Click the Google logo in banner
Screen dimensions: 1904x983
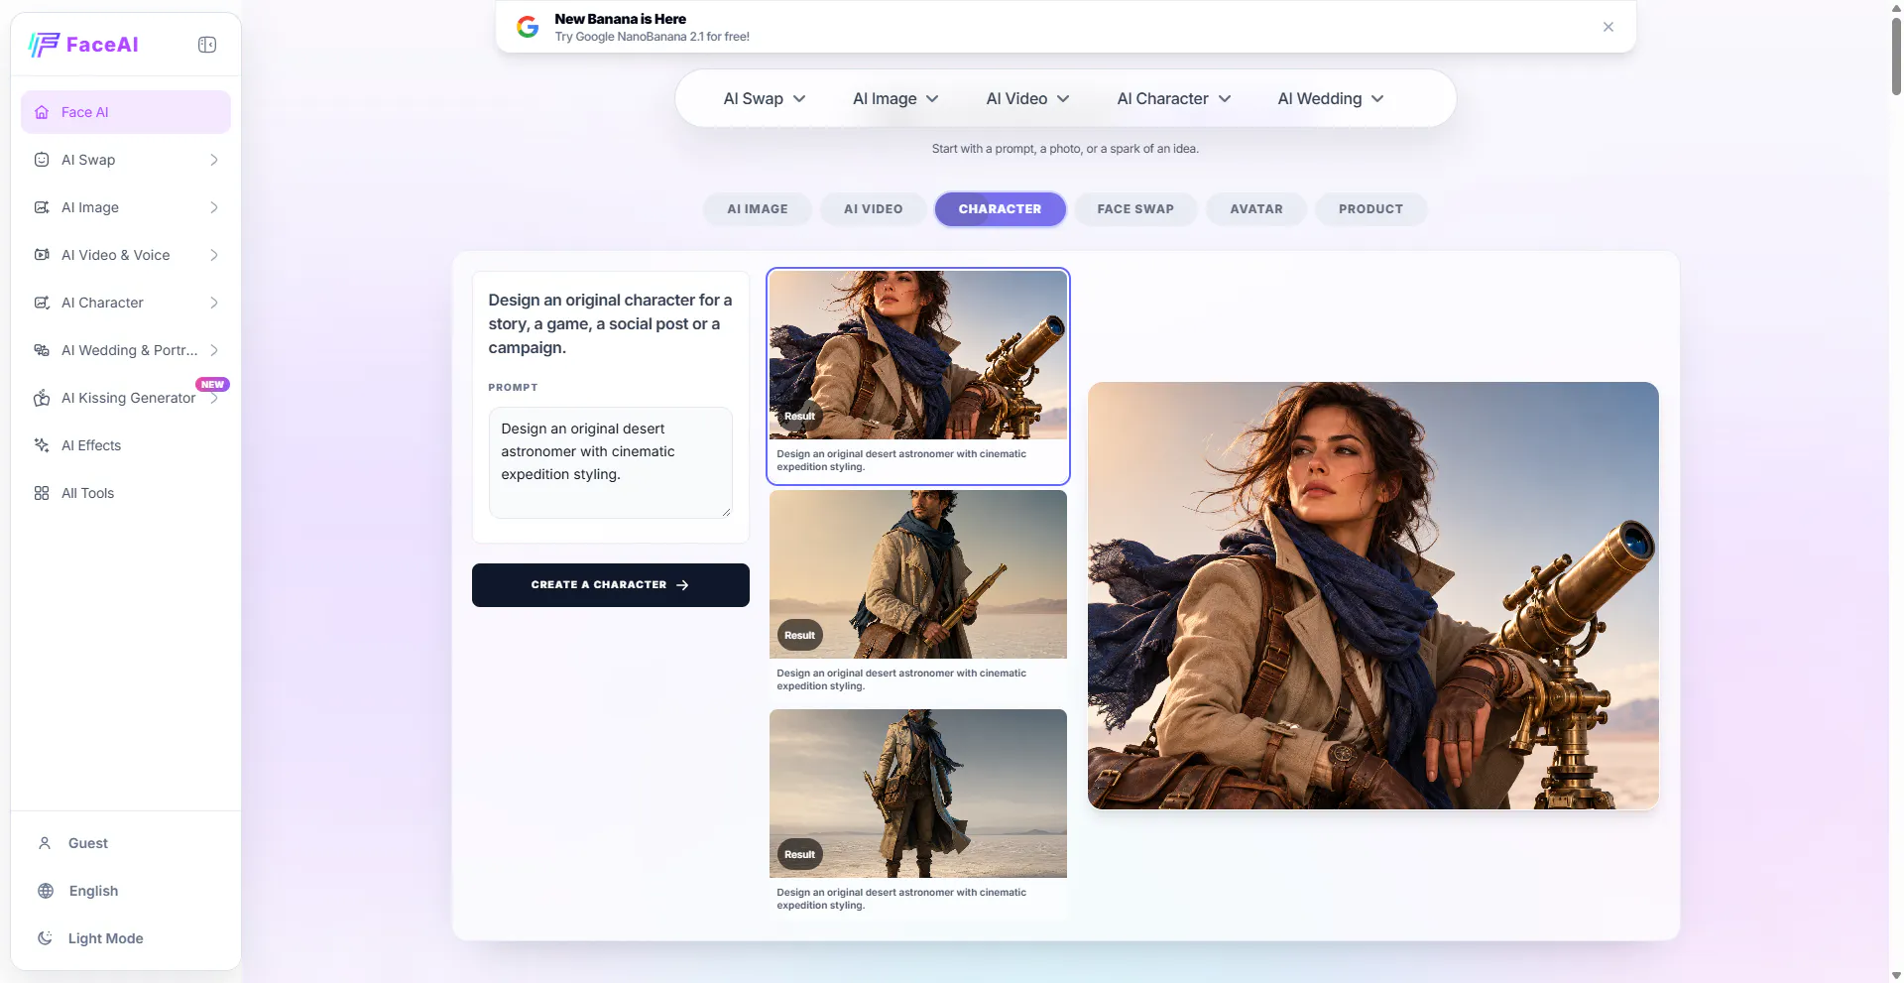pyautogui.click(x=528, y=27)
